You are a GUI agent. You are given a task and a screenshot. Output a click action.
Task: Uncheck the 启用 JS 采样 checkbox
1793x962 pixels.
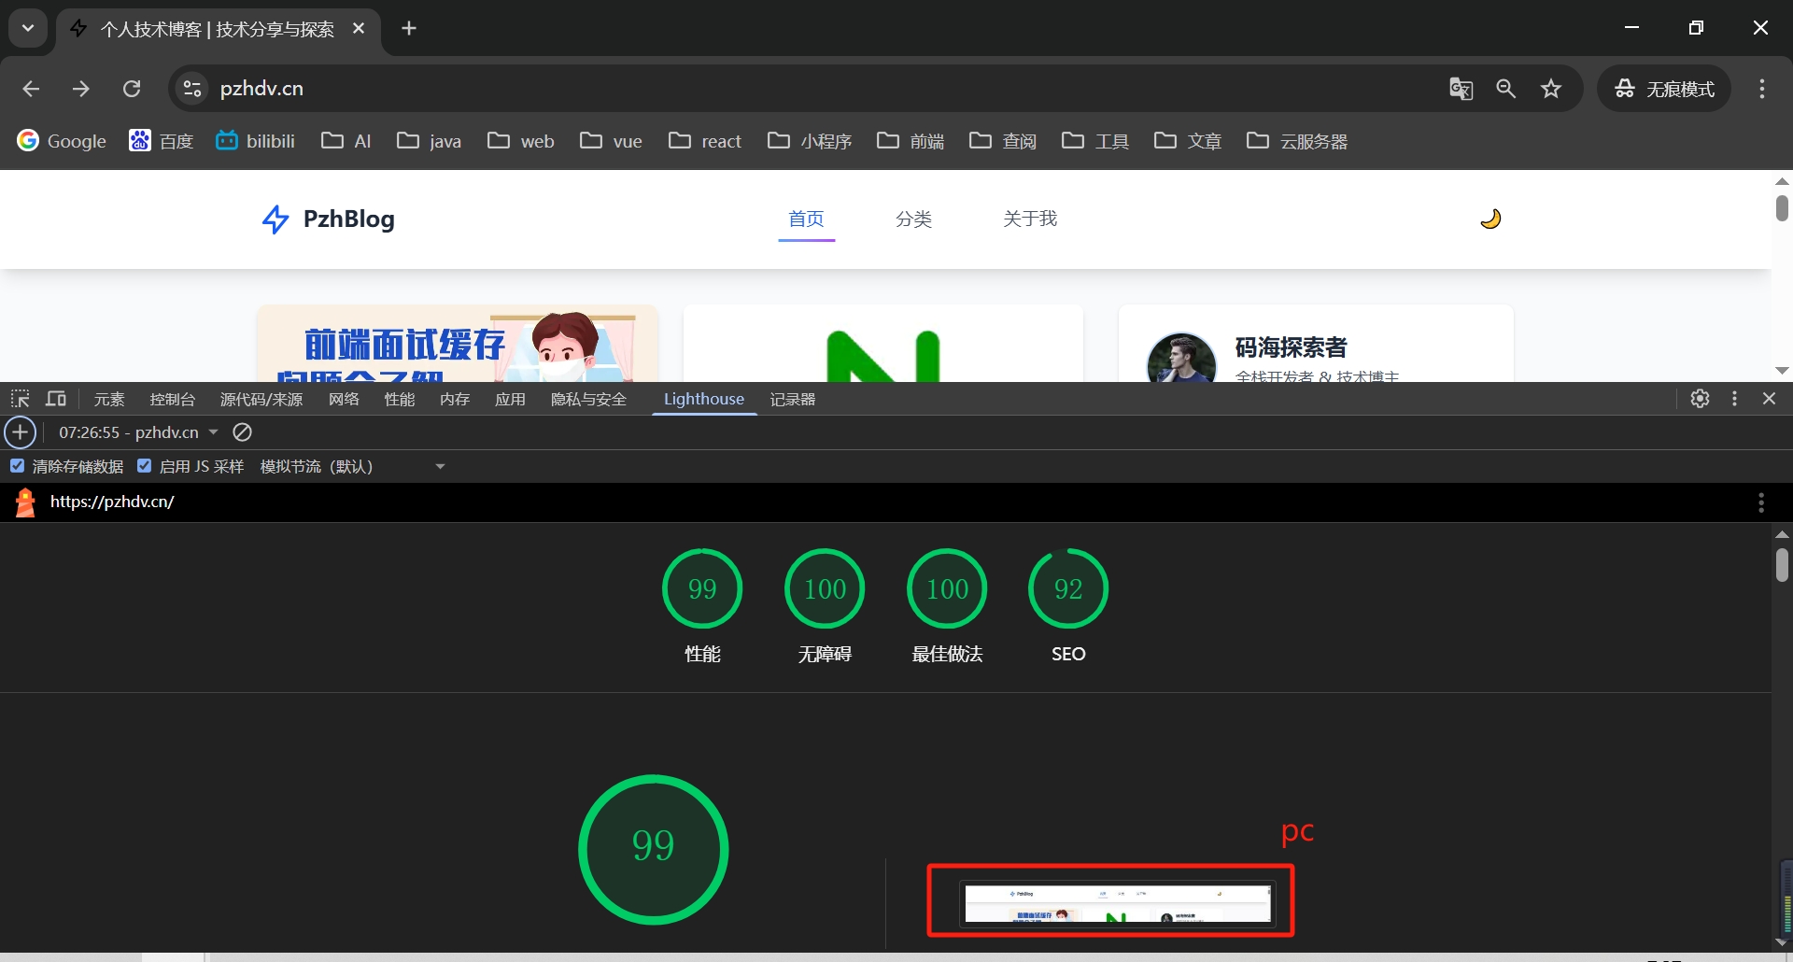coord(145,466)
